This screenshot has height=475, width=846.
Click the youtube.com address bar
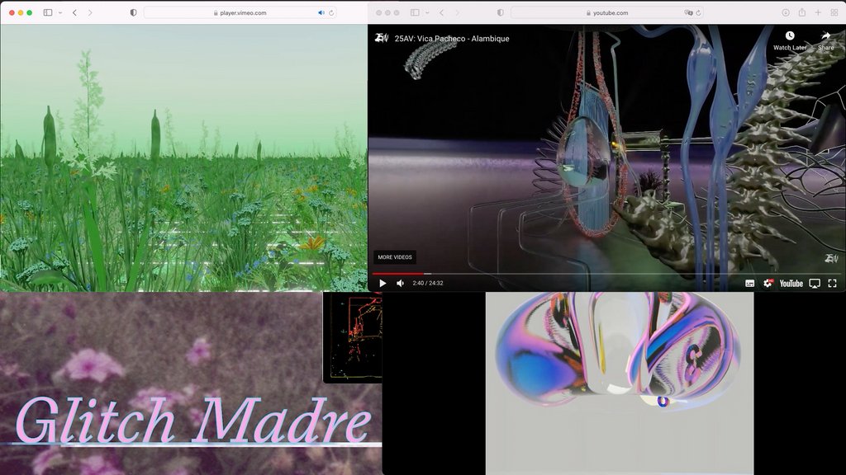[x=607, y=12]
